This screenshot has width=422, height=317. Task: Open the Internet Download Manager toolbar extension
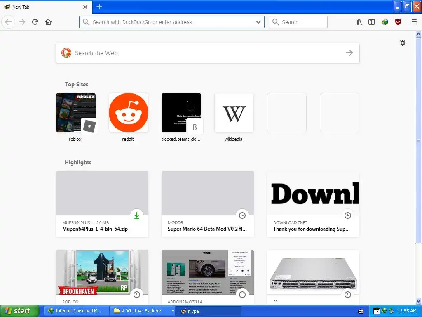tap(385, 22)
